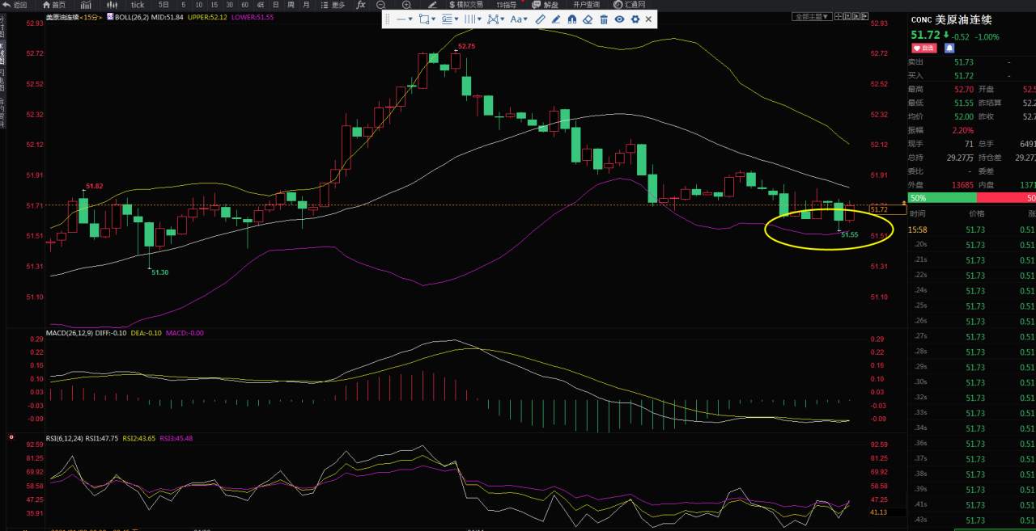The height and width of the screenshot is (531, 1036).
Task: Open the drawing toolbar settings gear
Action: pos(635,19)
